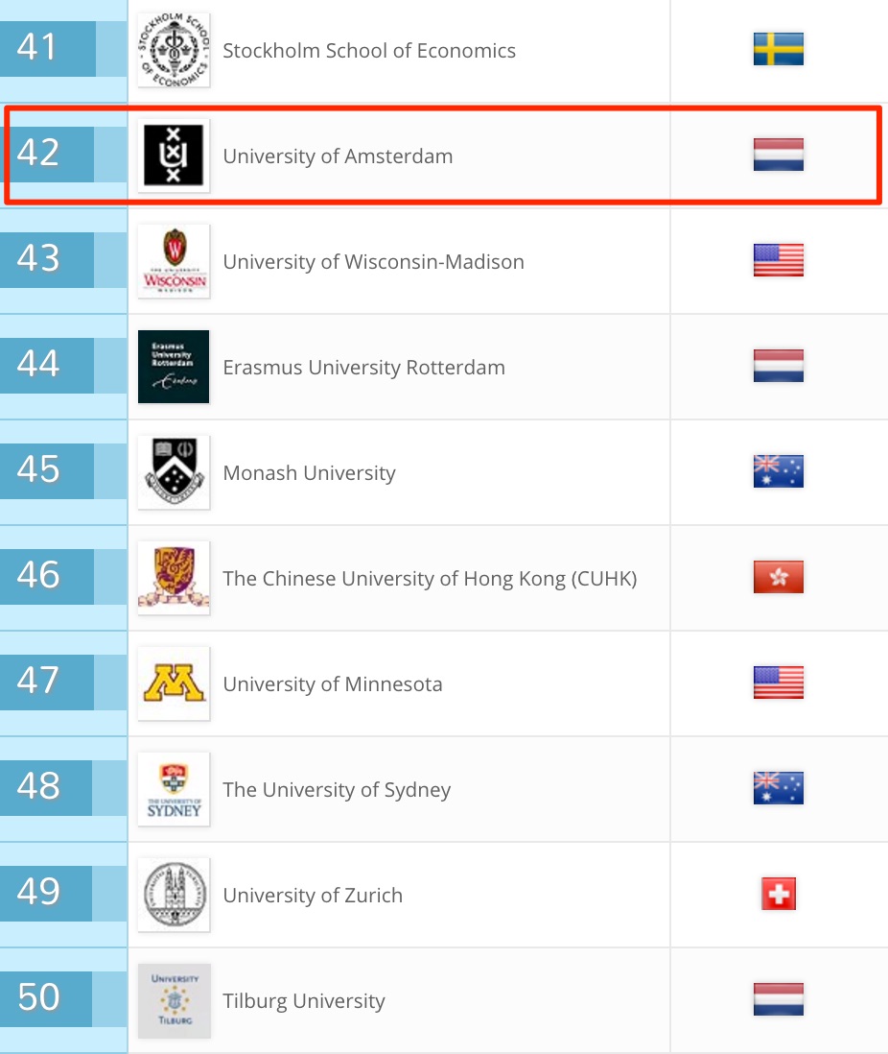Click the Monash University shield logo
Viewport: 888px width, 1054px height.
click(x=174, y=472)
